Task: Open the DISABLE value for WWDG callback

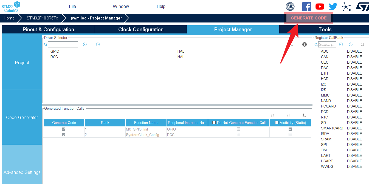Action: pyautogui.click(x=354, y=166)
